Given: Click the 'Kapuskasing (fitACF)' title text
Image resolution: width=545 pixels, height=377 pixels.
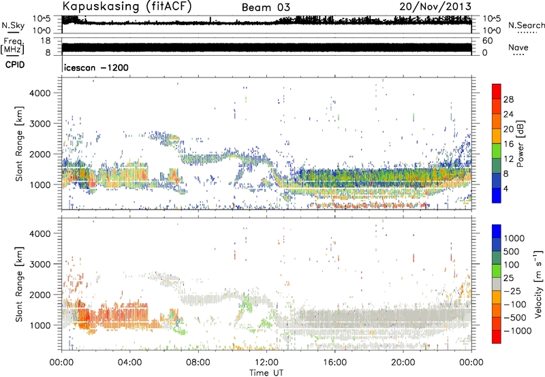Looking at the screenshot, I should pyautogui.click(x=127, y=6).
